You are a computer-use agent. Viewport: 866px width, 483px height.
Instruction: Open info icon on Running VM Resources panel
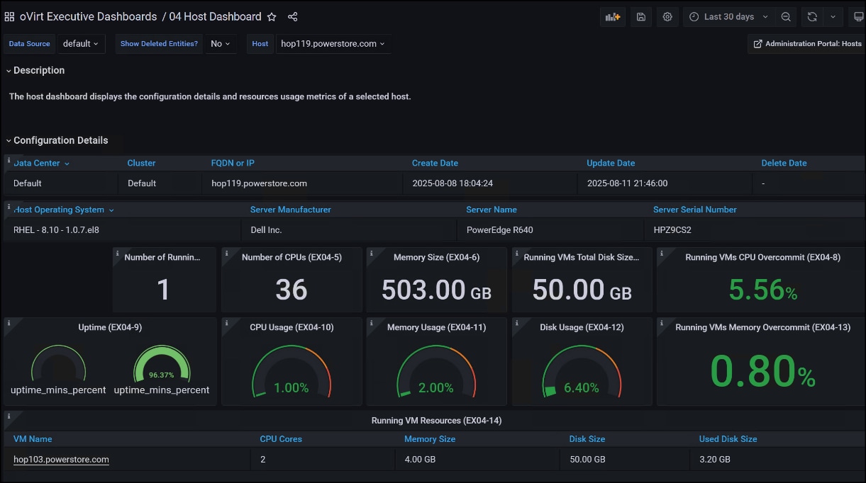9,415
